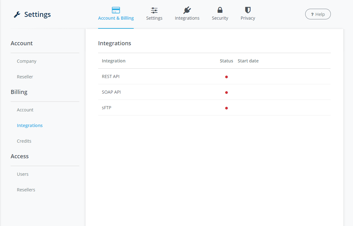Click the sliders Settings icon
Image resolution: width=353 pixels, height=226 pixels.
coord(154,10)
